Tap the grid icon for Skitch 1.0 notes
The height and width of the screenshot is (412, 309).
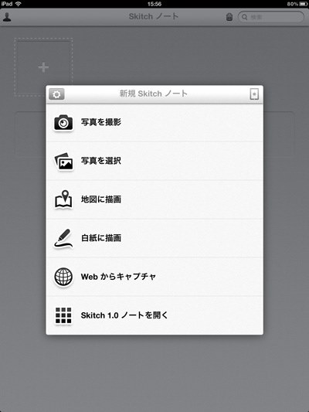point(63,315)
